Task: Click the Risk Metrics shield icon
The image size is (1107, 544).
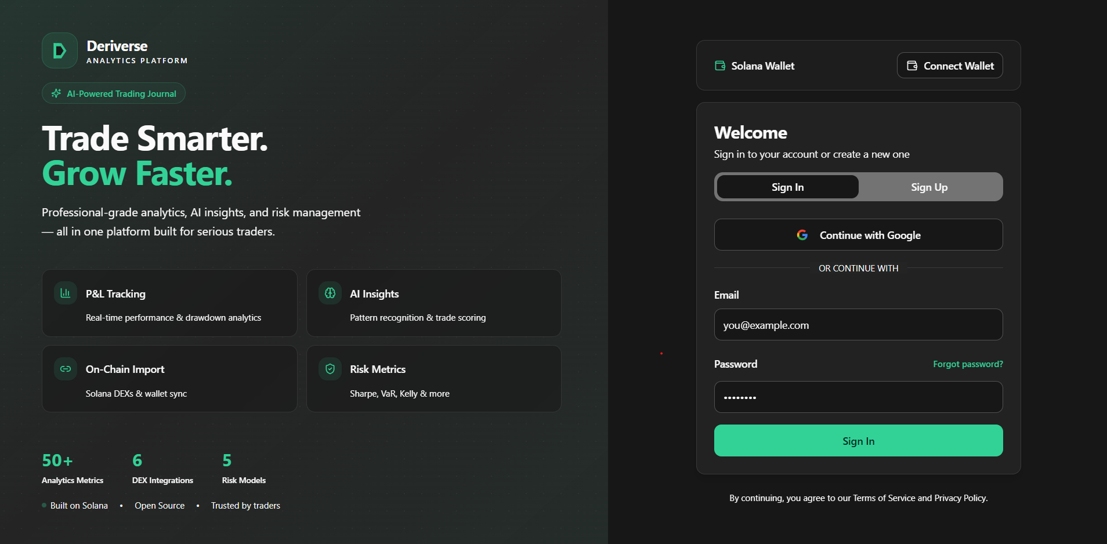Action: (330, 369)
